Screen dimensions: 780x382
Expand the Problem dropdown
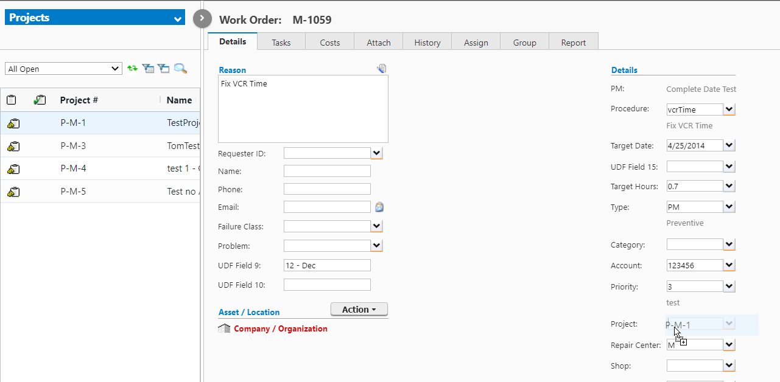tap(377, 246)
